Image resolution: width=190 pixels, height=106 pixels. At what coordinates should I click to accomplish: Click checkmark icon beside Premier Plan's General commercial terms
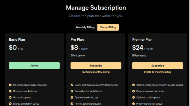(134, 91)
